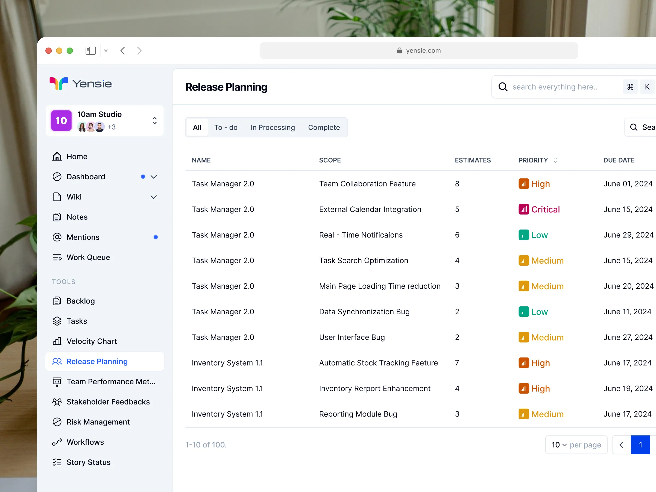Open the 10 per page dropdown
Image resolution: width=656 pixels, height=492 pixels.
(x=559, y=444)
